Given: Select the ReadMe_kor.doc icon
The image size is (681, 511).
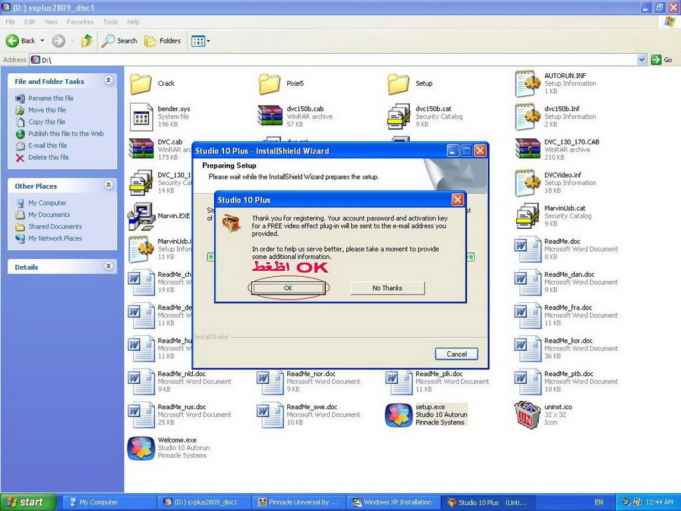Looking at the screenshot, I should click(x=527, y=349).
